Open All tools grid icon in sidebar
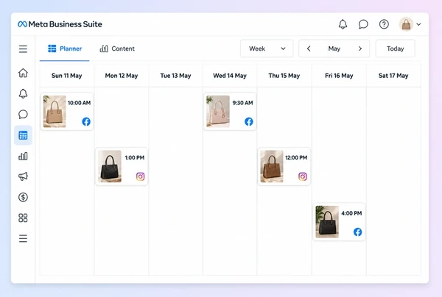 tap(23, 218)
